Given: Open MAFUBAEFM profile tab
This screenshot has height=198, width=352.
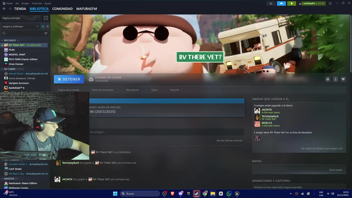Looking at the screenshot, I should coord(87,9).
